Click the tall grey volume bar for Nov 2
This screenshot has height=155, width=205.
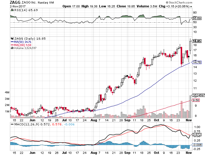(x=190, y=107)
